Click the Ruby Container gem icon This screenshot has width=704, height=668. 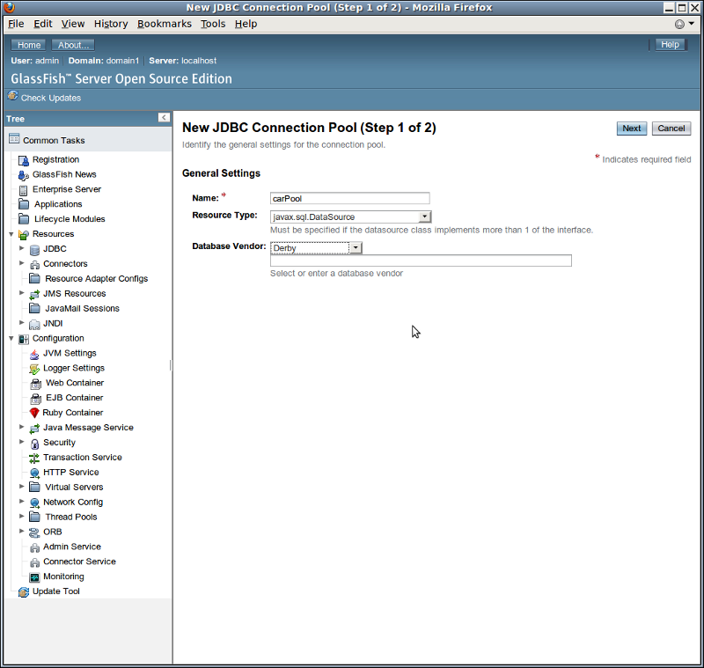pyautogui.click(x=34, y=413)
